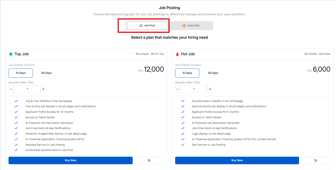Decrease Hot Job quantity with minus

pos(178,89)
